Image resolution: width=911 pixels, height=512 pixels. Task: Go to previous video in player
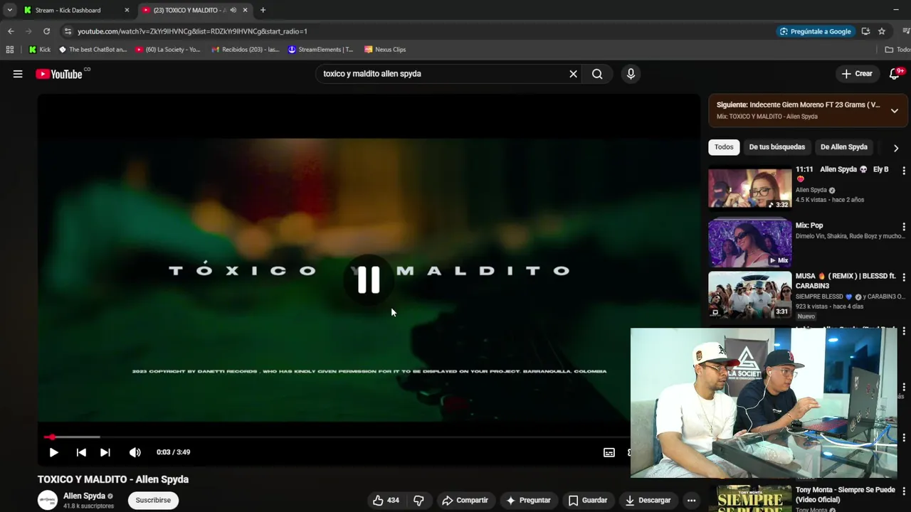pyautogui.click(x=81, y=452)
